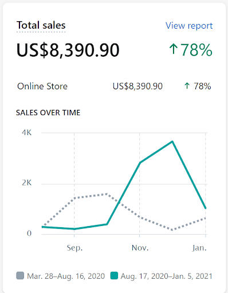Open the View report link
The image size is (228, 293).
(x=189, y=26)
